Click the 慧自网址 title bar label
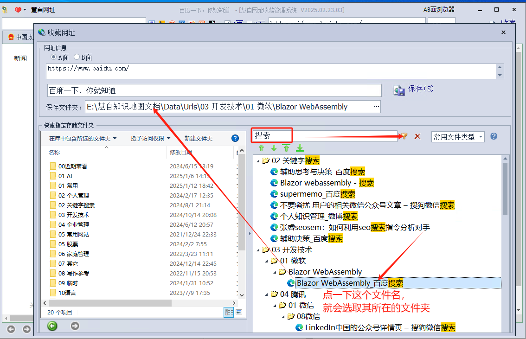Viewport: 526px width, 339px height. pyautogui.click(x=43, y=10)
